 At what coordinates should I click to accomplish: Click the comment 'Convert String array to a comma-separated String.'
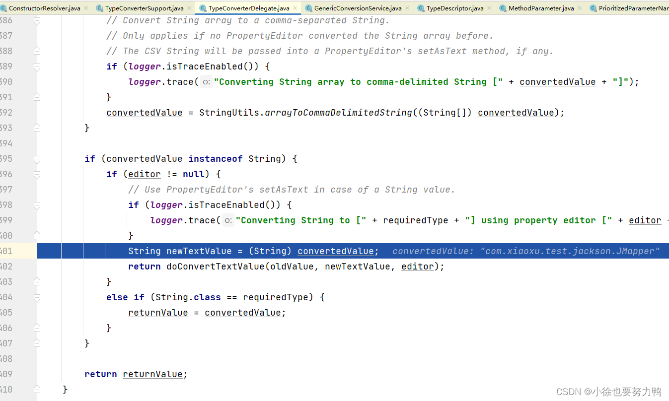[x=248, y=20]
